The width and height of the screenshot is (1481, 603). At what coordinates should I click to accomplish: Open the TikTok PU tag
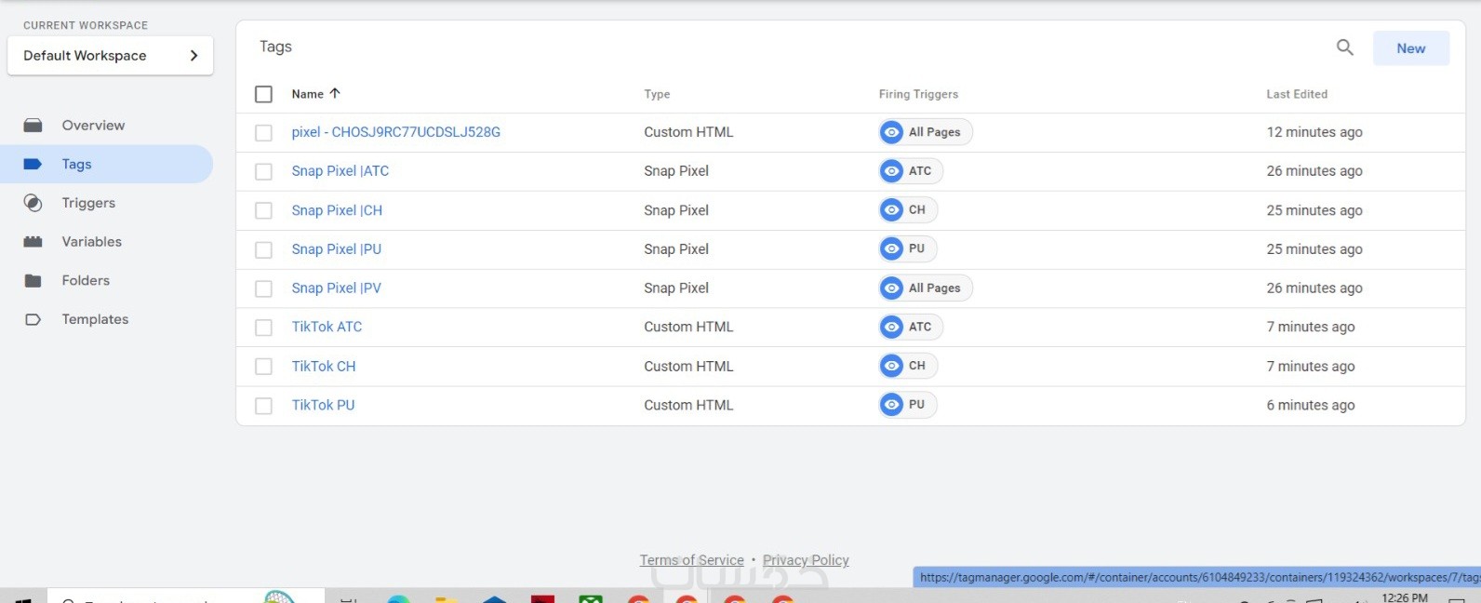click(323, 405)
